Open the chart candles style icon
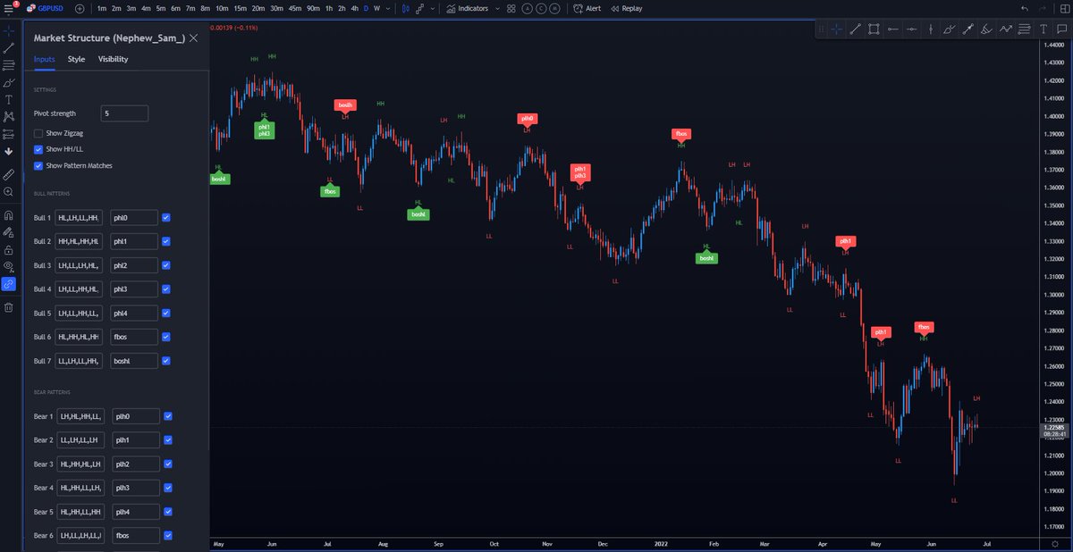The image size is (1073, 552). [x=406, y=8]
